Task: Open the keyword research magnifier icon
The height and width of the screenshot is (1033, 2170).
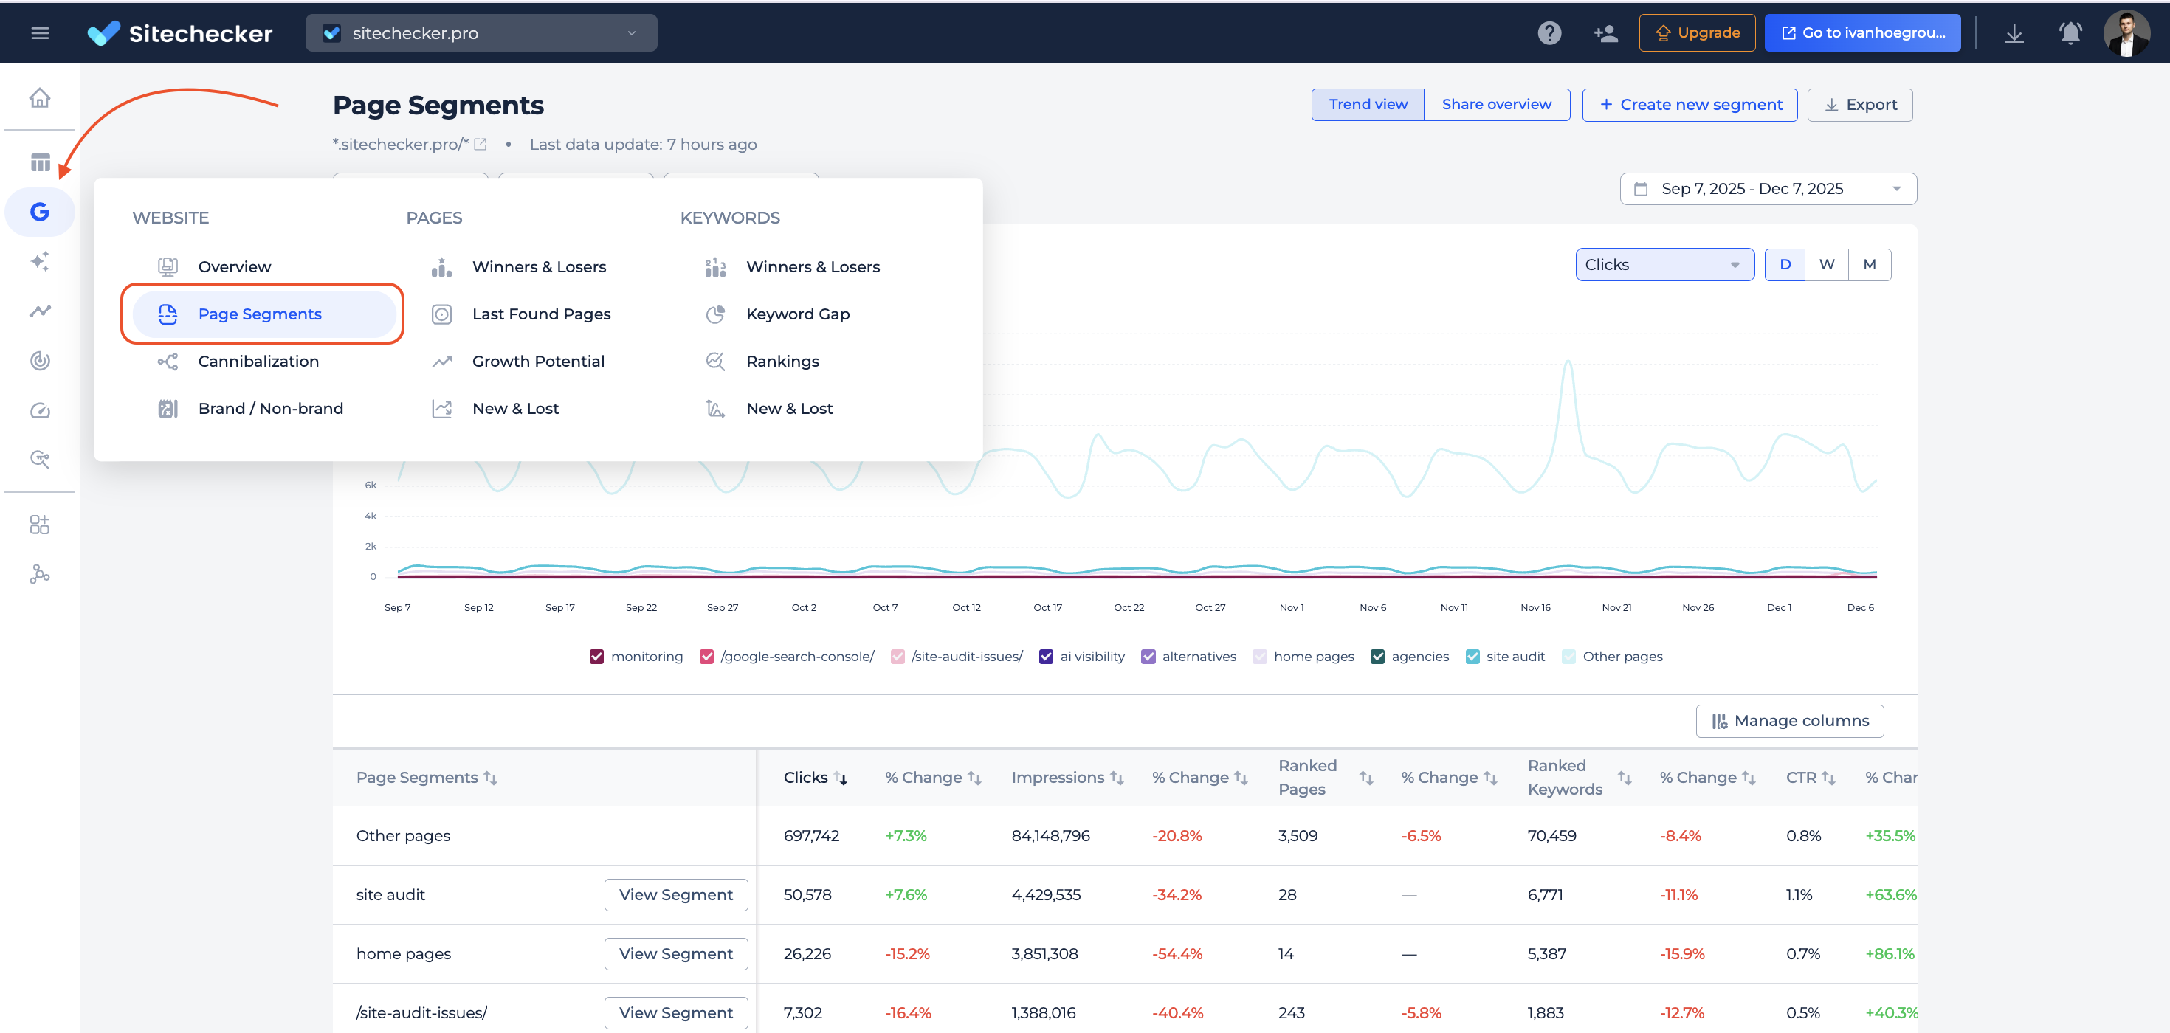Action: point(40,460)
